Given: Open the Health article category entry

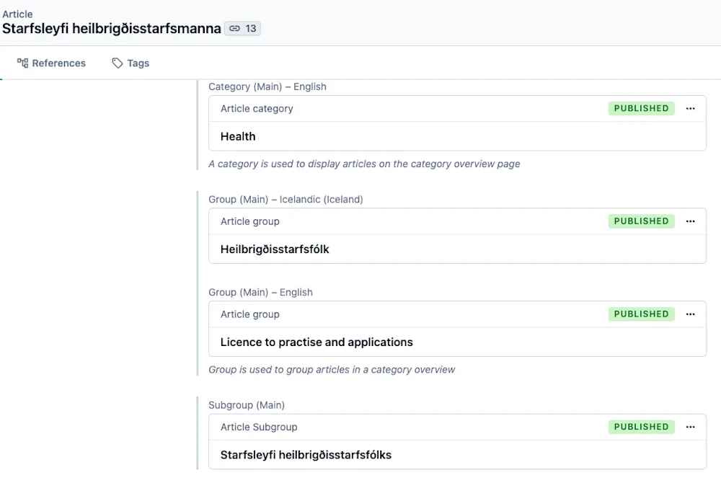Looking at the screenshot, I should click(x=238, y=136).
